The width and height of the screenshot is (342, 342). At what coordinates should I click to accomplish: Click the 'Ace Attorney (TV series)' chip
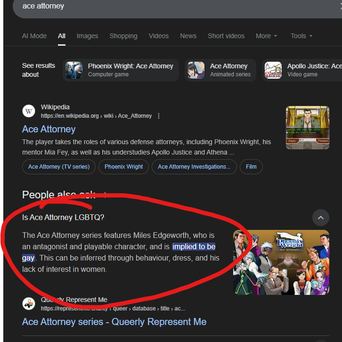click(59, 167)
